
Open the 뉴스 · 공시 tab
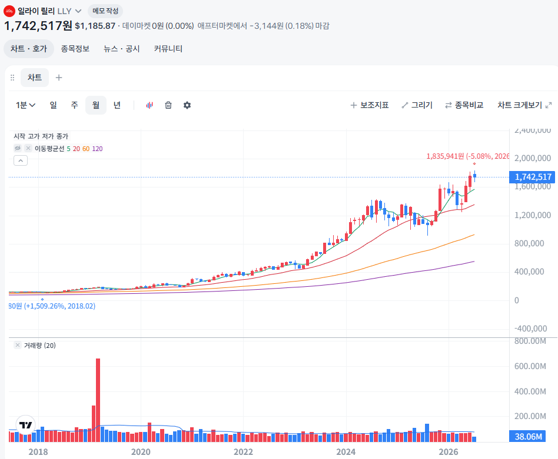(121, 49)
